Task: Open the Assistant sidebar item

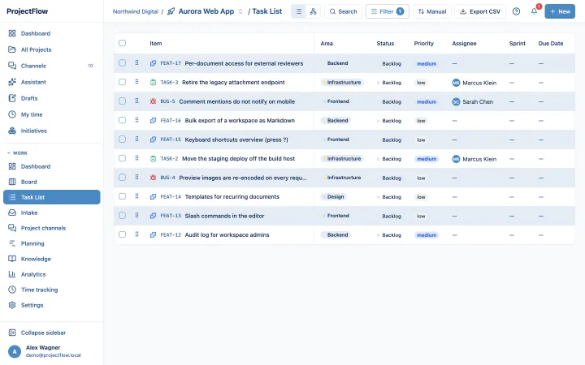Action: point(51,82)
